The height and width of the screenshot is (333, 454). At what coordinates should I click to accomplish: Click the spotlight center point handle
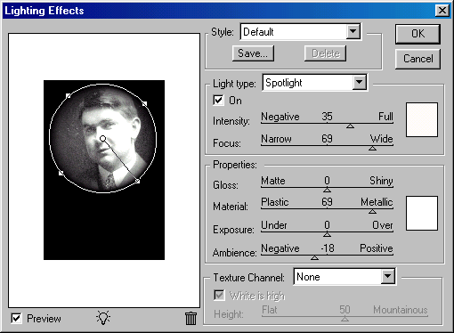click(x=102, y=139)
